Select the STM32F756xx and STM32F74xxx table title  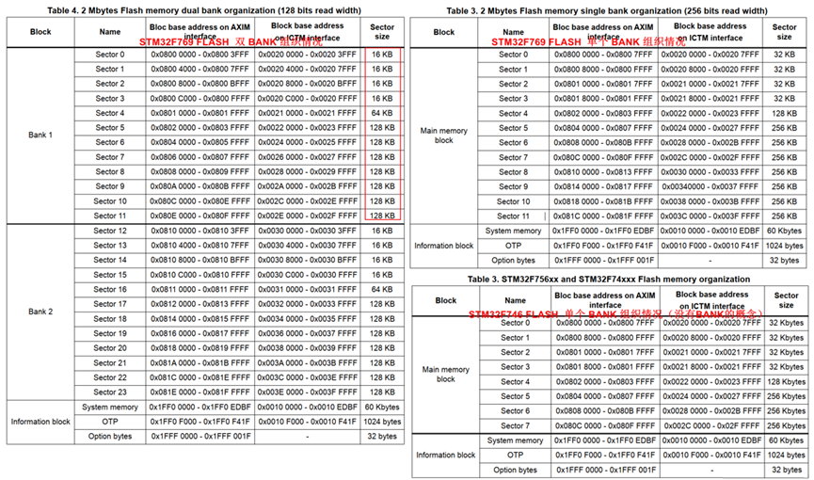tap(609, 280)
